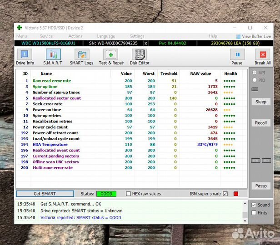Select the Power-on time row
The width and height of the screenshot is (280, 245).
(132, 110)
